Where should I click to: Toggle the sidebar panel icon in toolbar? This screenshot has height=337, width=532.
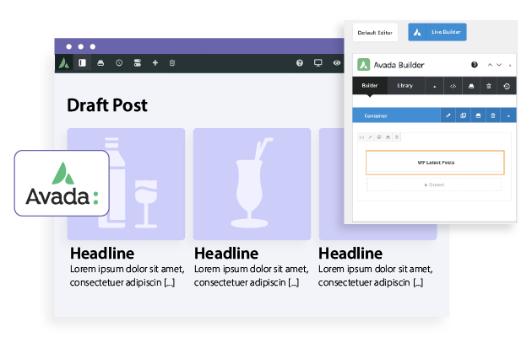(82, 63)
